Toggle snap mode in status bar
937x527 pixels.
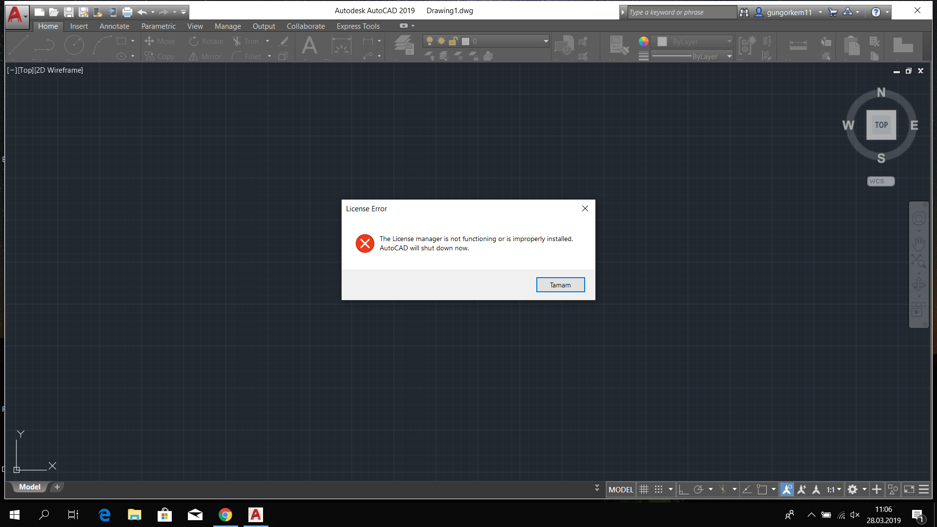tap(658, 489)
